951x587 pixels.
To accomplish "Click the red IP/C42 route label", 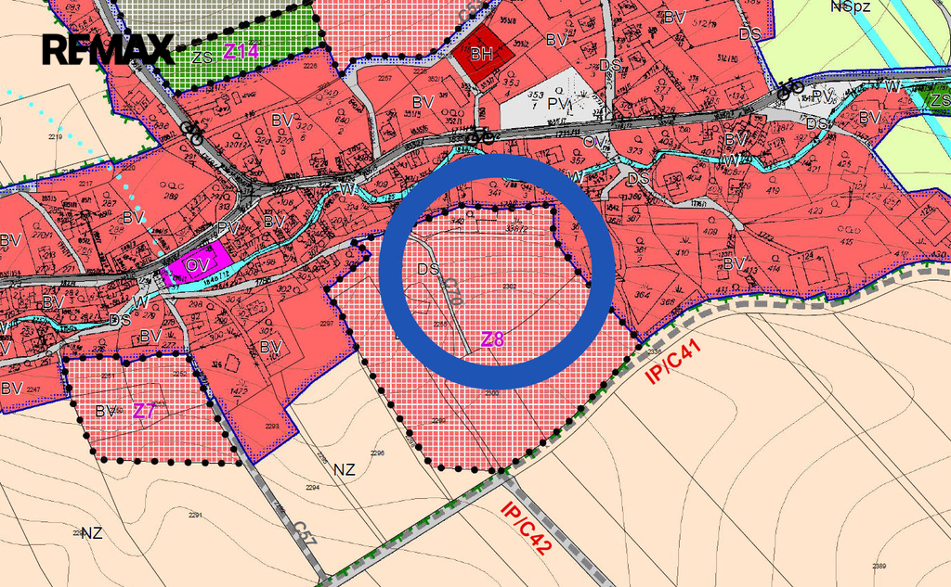I will pyautogui.click(x=527, y=528).
